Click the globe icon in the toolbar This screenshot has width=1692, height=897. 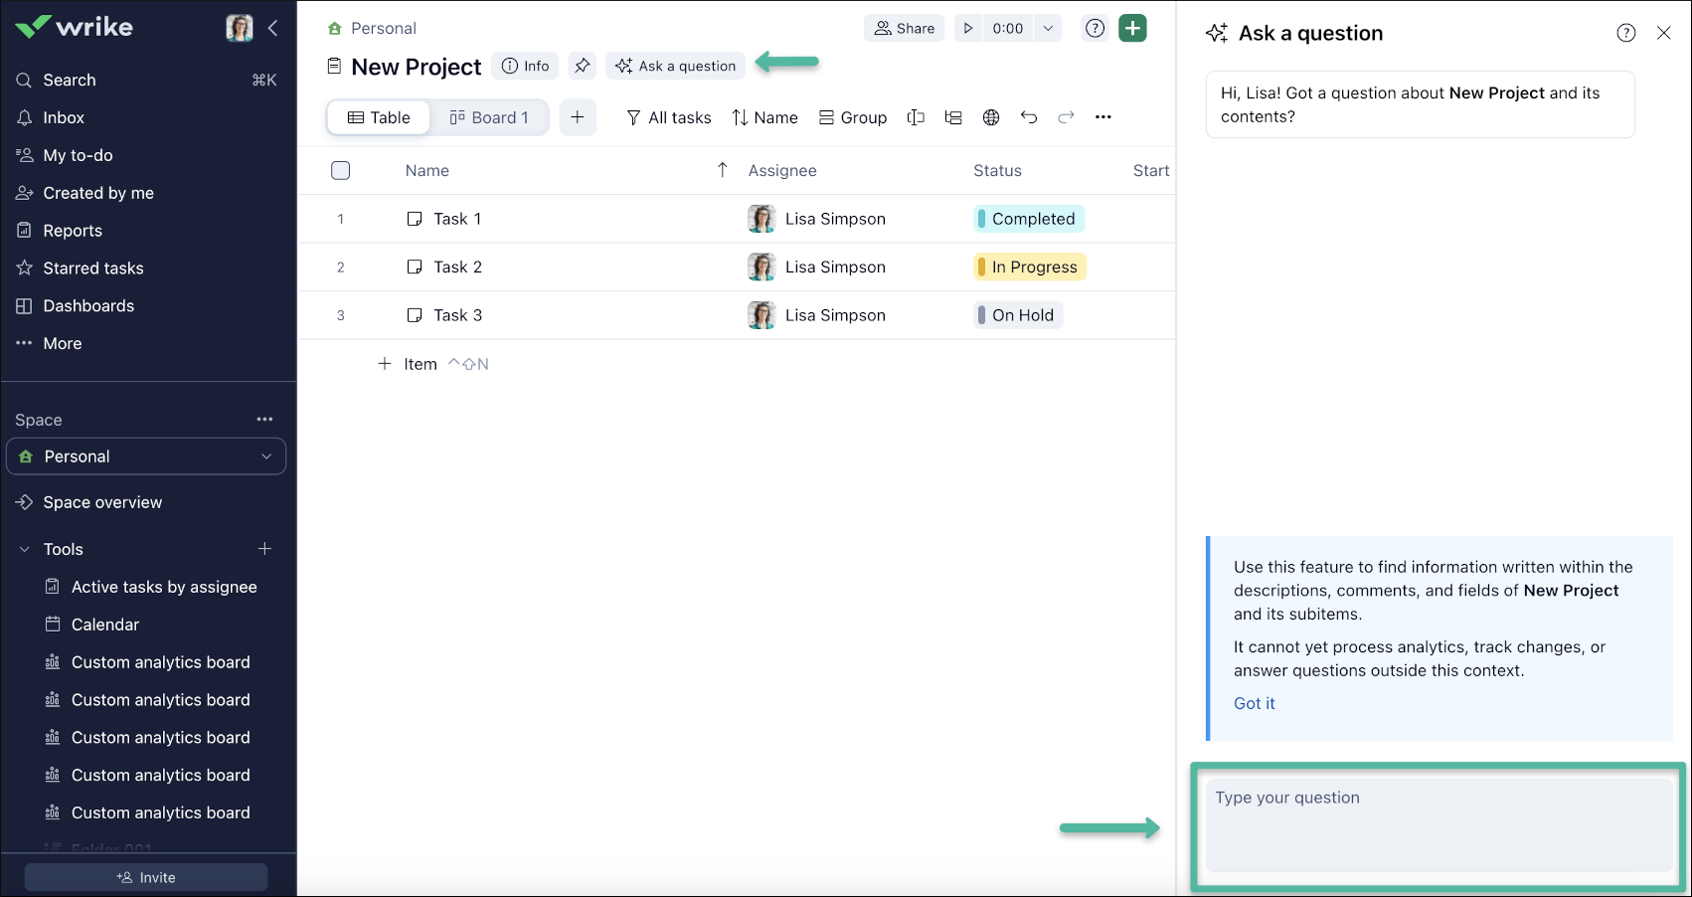coord(991,117)
